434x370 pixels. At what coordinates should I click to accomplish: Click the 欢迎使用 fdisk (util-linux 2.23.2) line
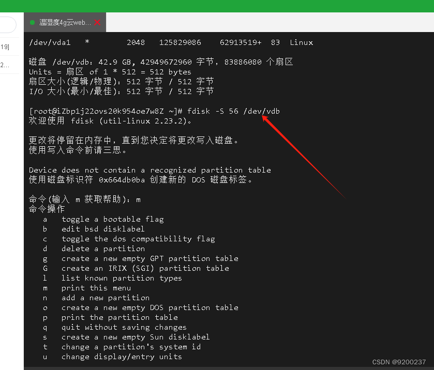tap(110, 121)
